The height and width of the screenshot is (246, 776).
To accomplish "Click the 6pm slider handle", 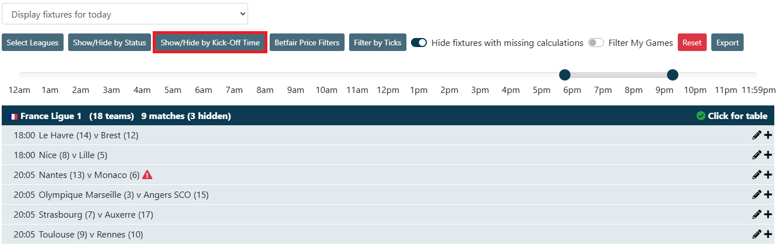I will pos(564,75).
